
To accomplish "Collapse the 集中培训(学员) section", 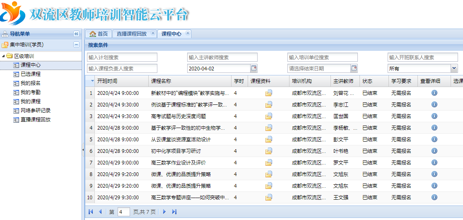I will (76, 45).
